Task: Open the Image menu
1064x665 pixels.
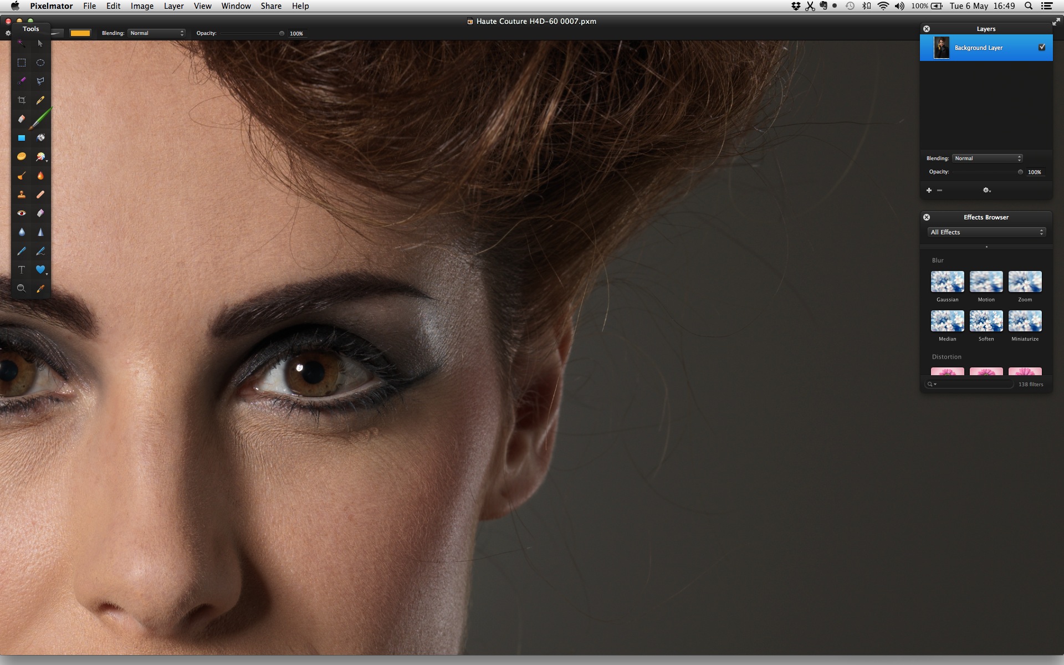Action: click(x=142, y=6)
